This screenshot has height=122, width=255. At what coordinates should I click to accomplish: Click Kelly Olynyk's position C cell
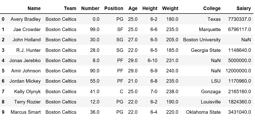point(121,91)
